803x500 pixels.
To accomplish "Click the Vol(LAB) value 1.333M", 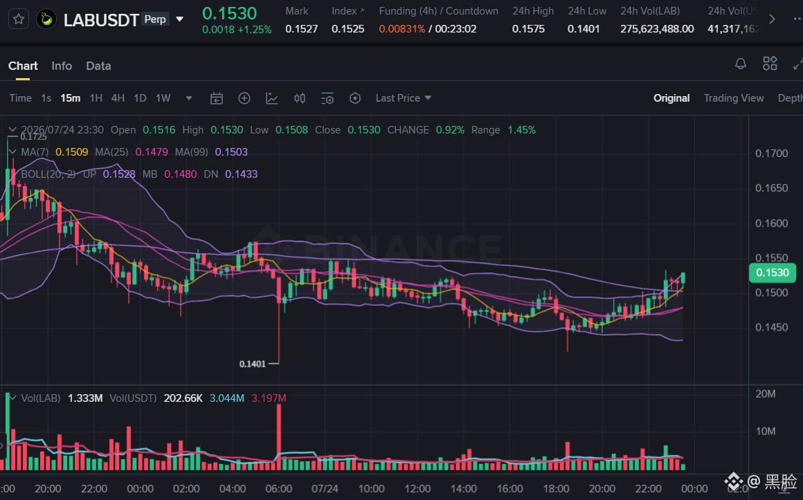I will (85, 398).
